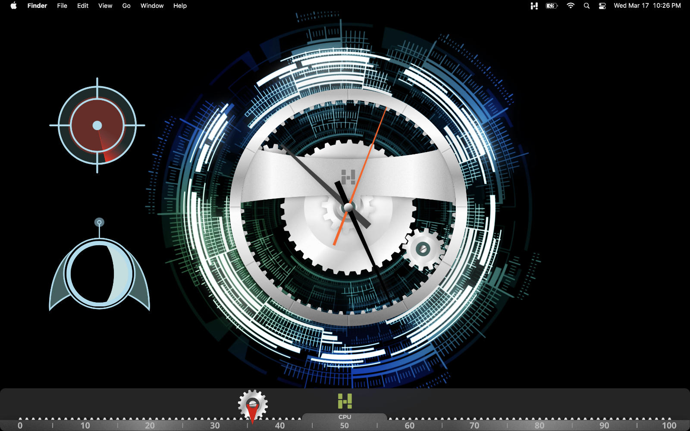The height and width of the screenshot is (431, 690).
Task: Open the File menu
Action: [x=62, y=6]
